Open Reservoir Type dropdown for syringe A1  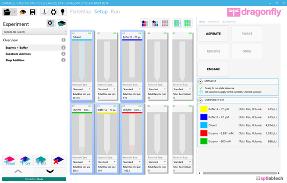[x=82, y=89]
